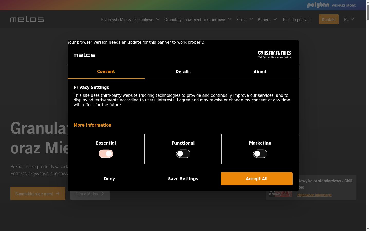Screen dimensions: 370x231
Task: Click play icon on Film o Melos
Action: (x=103, y=194)
